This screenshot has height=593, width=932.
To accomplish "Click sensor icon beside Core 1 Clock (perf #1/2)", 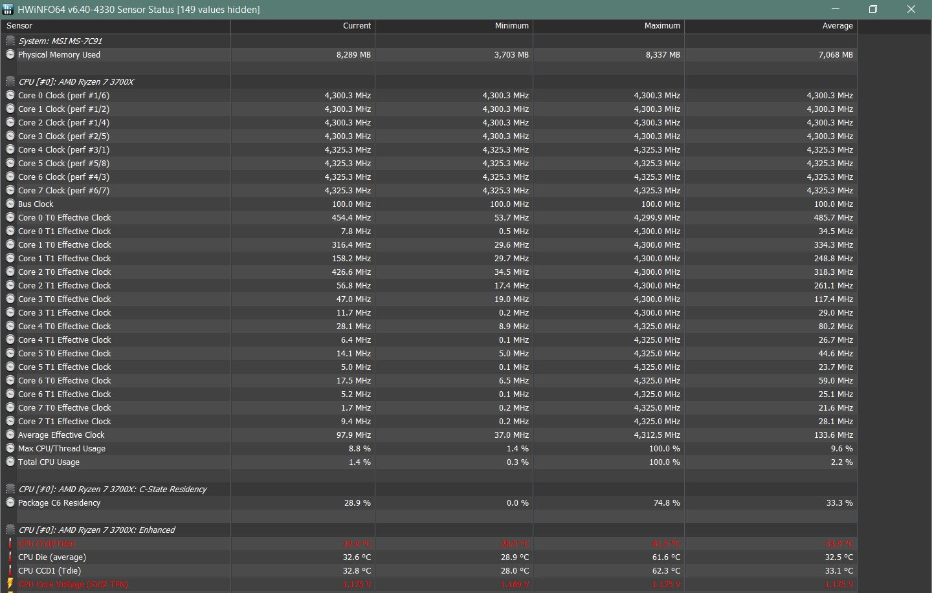I will pyautogui.click(x=10, y=109).
